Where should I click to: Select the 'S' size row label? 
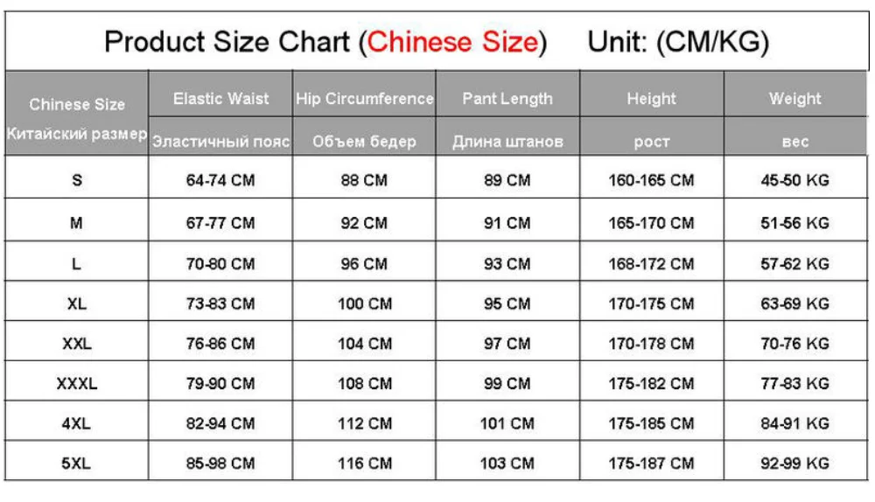[77, 181]
